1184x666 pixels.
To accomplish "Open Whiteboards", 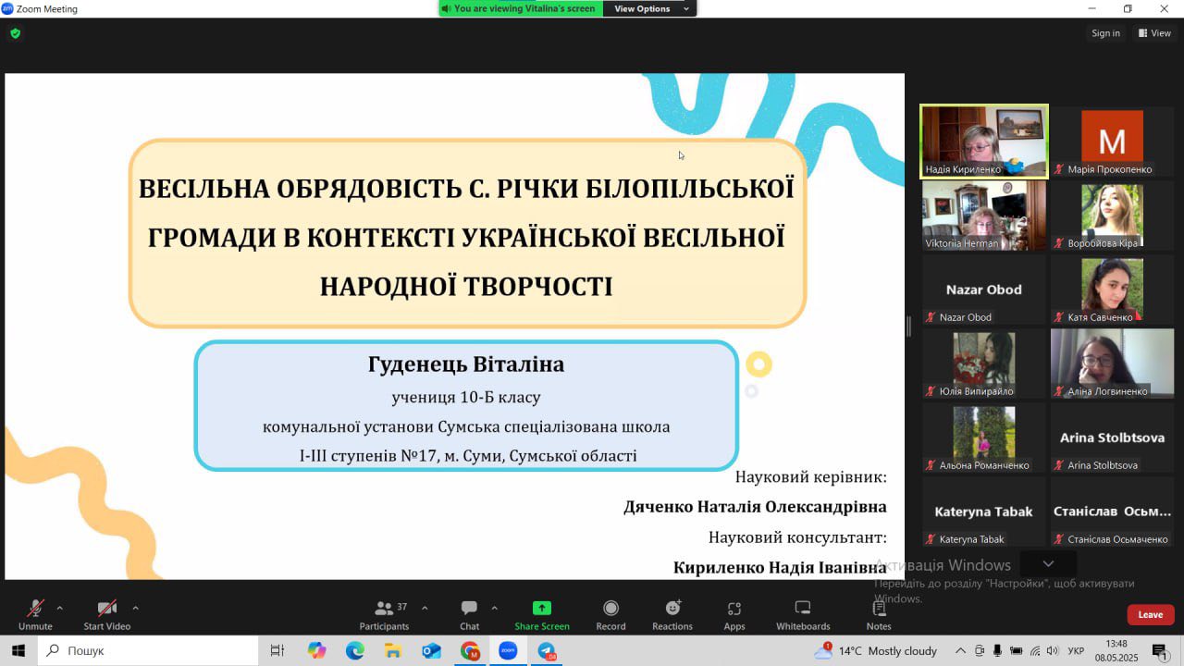I will pyautogui.click(x=803, y=614).
